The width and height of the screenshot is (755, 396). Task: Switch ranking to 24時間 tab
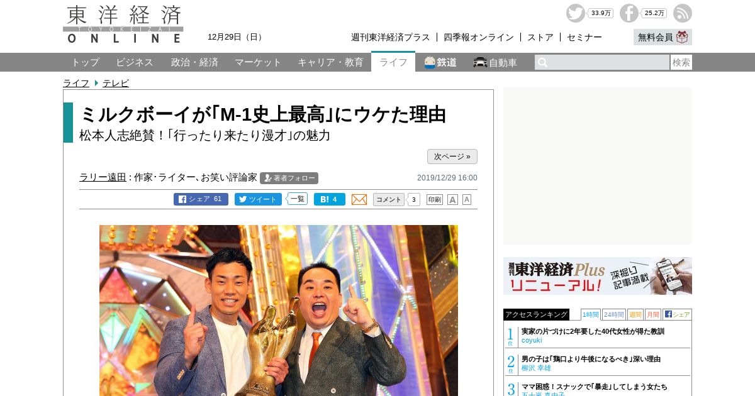(x=614, y=314)
